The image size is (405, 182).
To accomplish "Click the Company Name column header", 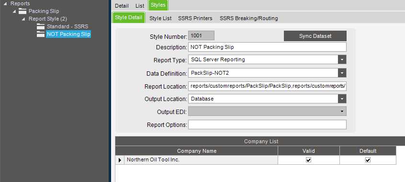I will [197, 151].
